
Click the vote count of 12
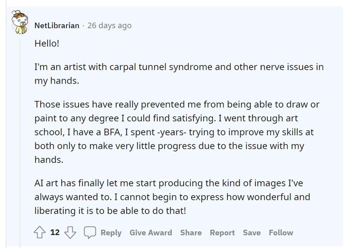point(55,233)
